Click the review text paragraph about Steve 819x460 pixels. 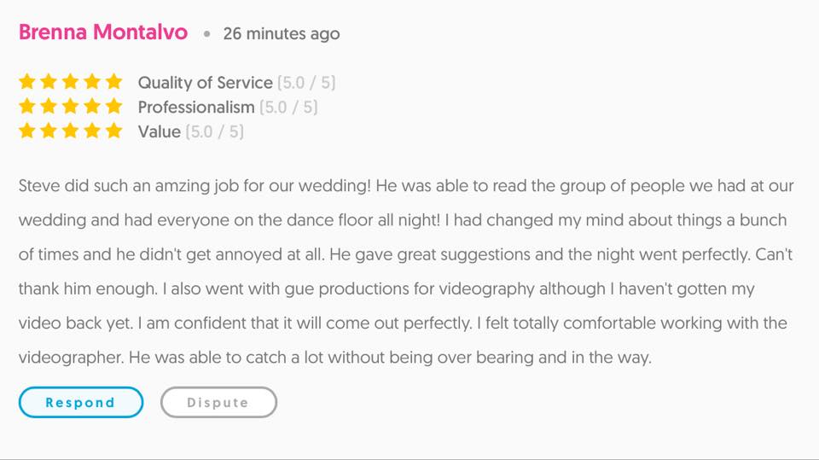pos(406,271)
